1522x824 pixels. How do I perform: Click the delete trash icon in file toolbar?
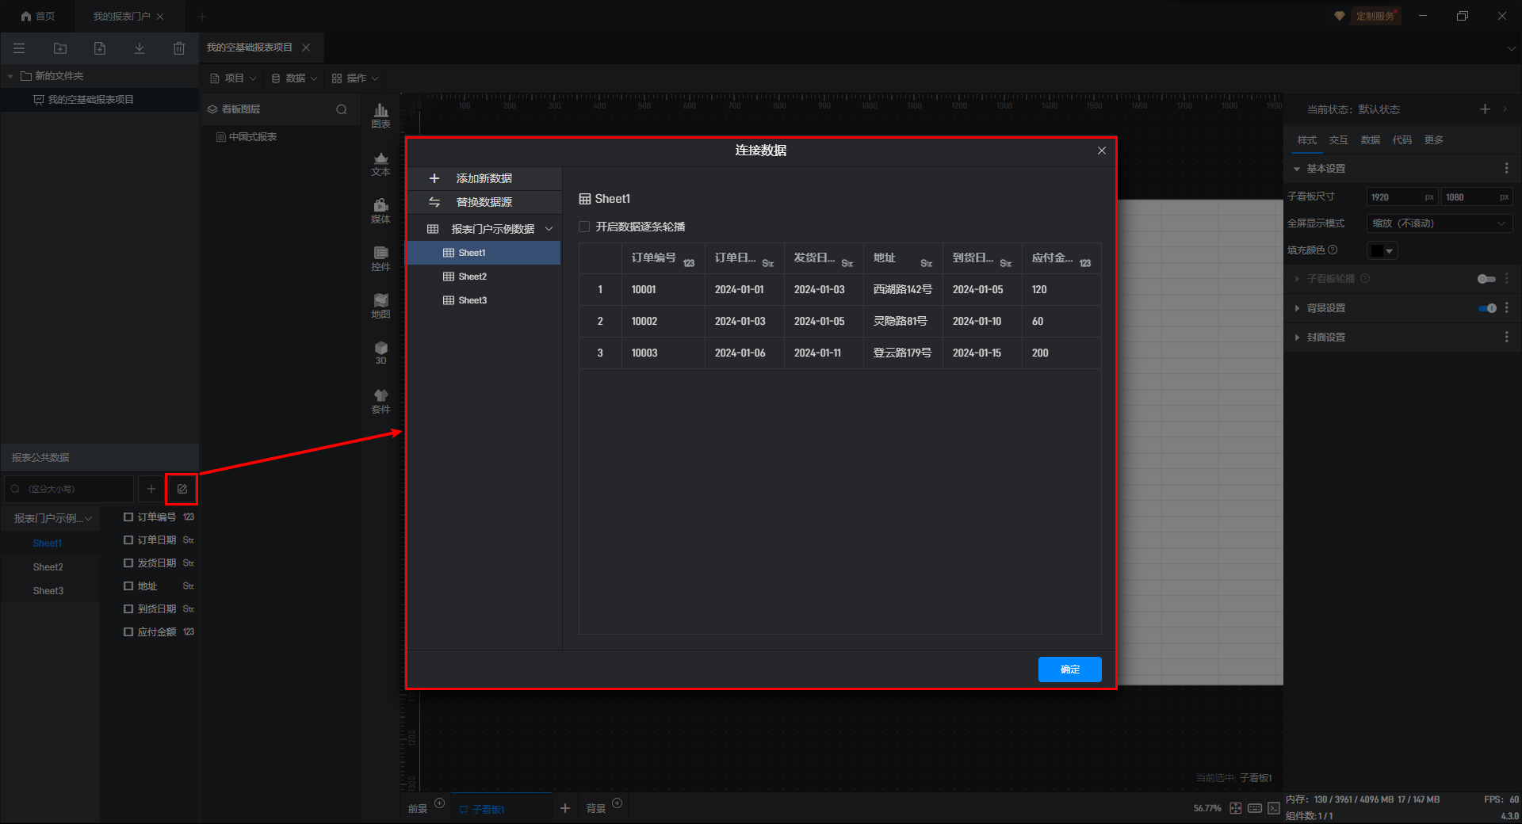(x=179, y=48)
